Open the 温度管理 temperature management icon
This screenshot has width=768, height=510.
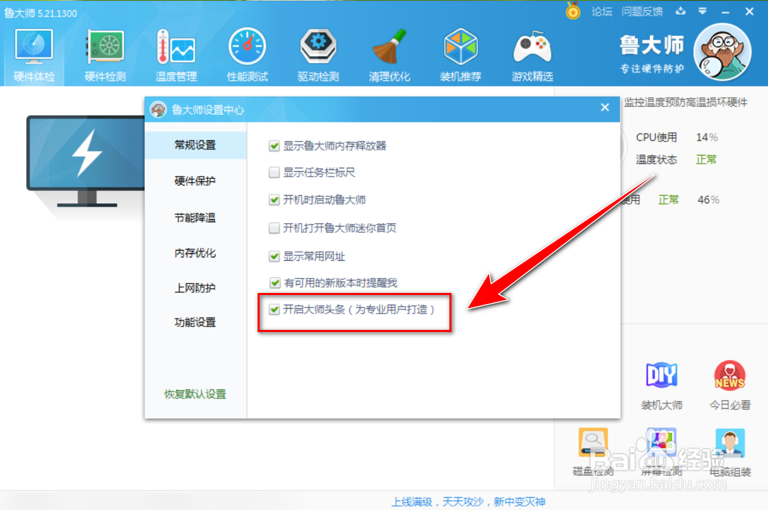pyautogui.click(x=176, y=47)
